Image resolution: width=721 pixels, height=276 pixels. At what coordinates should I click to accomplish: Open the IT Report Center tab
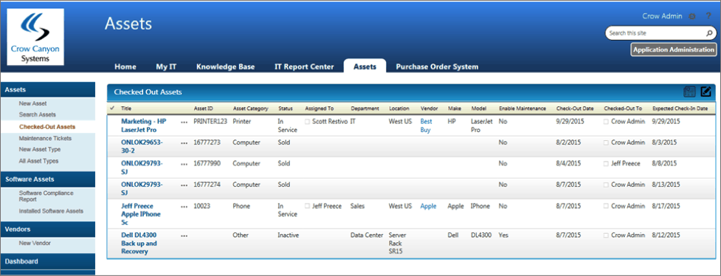pyautogui.click(x=304, y=66)
